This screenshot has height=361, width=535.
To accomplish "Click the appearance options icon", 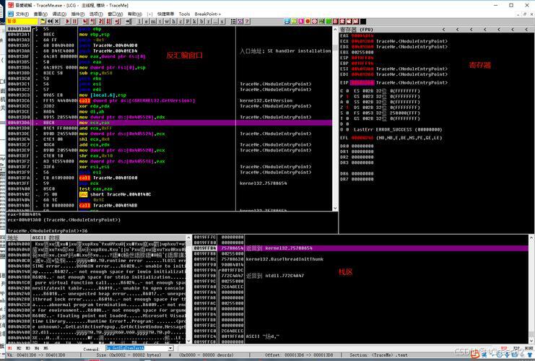I will pyautogui.click(x=240, y=21).
